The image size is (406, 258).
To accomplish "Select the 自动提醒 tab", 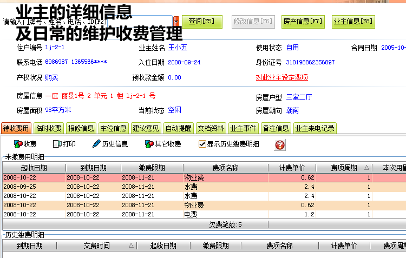I will [179, 128].
